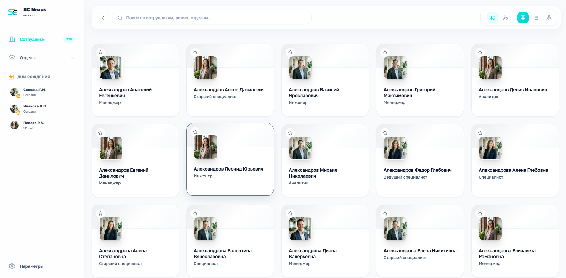Open Параметры settings
Screen dimensions: 566x278
pos(41,266)
